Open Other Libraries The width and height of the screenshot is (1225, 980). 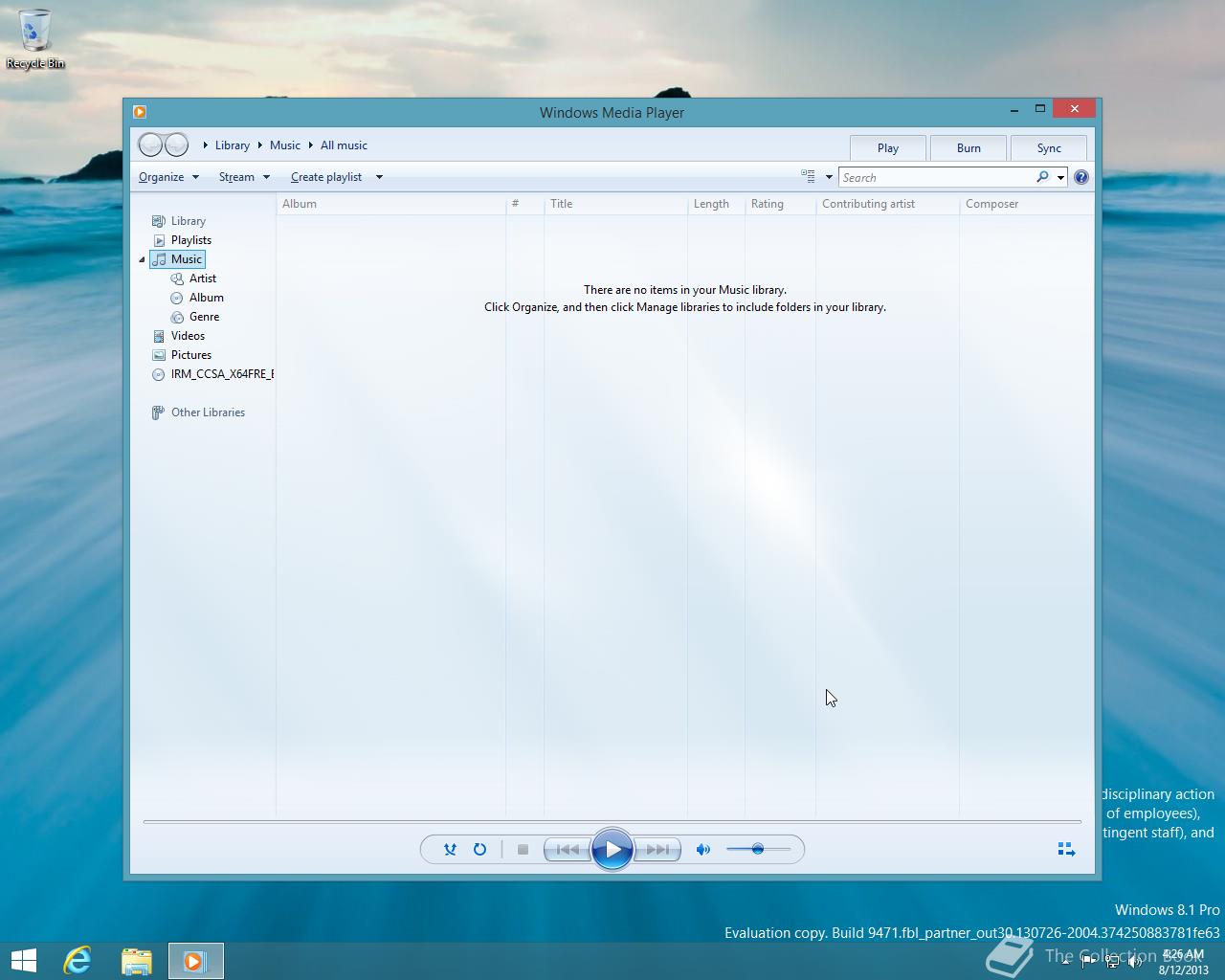(x=198, y=412)
